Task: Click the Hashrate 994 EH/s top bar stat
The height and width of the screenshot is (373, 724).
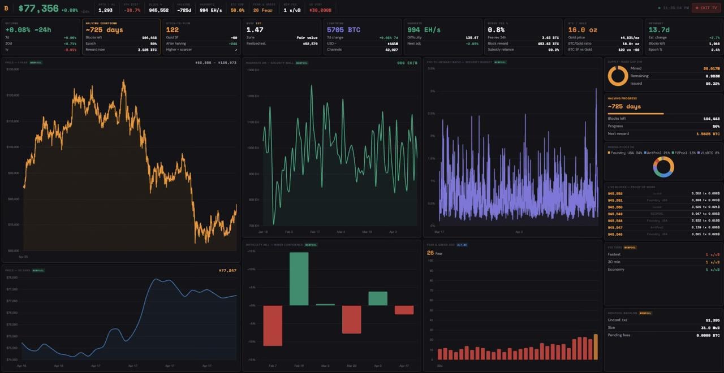Action: (210, 8)
